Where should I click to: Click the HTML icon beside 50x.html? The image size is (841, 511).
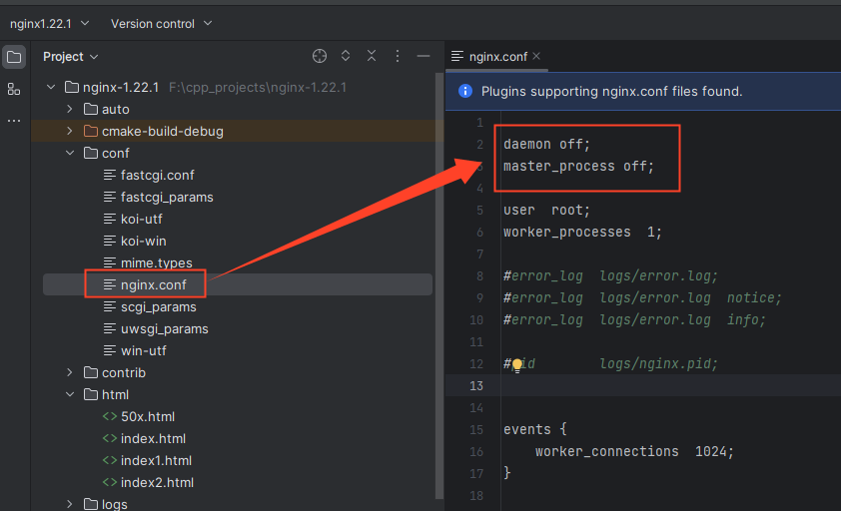pyautogui.click(x=110, y=416)
